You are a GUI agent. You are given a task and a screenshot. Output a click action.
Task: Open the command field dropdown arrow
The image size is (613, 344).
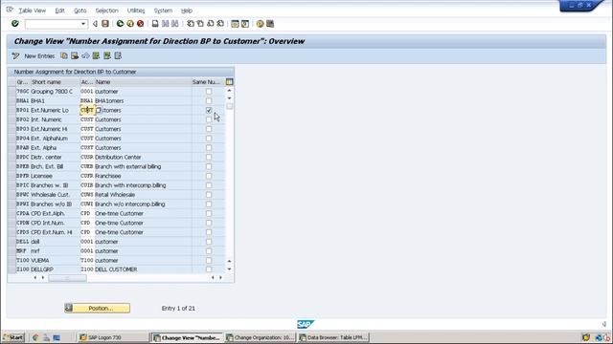(x=83, y=24)
